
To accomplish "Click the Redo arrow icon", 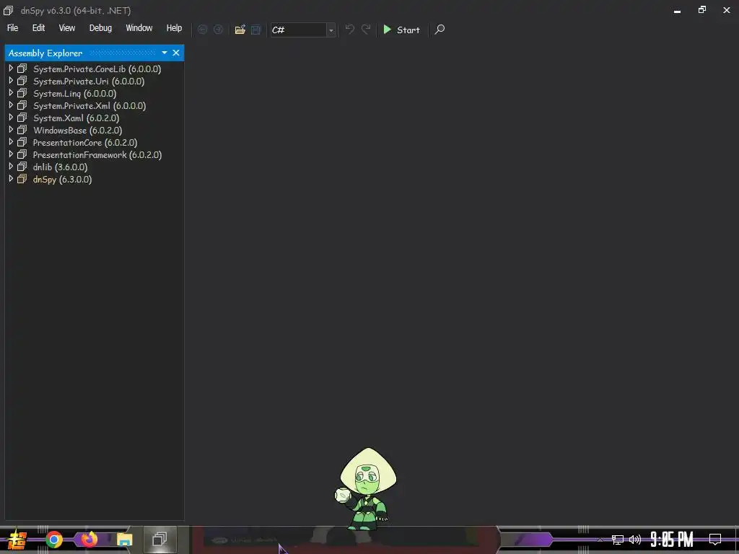I will pyautogui.click(x=366, y=29).
